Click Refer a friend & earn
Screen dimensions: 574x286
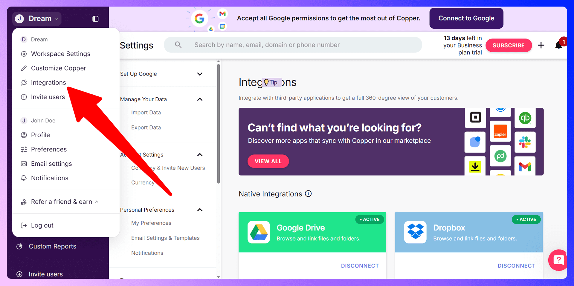tap(62, 202)
